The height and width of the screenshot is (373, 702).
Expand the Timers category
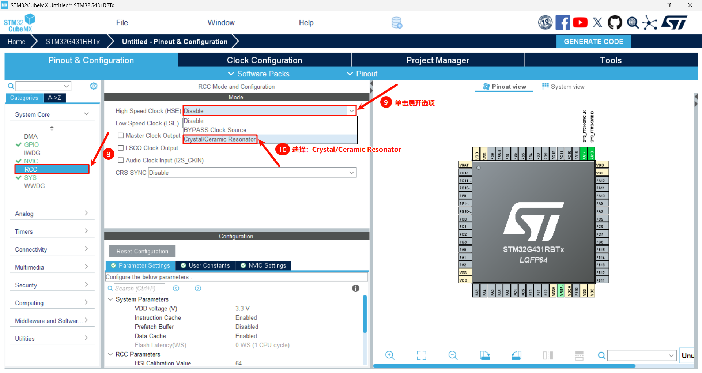(51, 231)
